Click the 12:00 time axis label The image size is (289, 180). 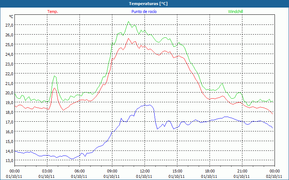click(145, 171)
